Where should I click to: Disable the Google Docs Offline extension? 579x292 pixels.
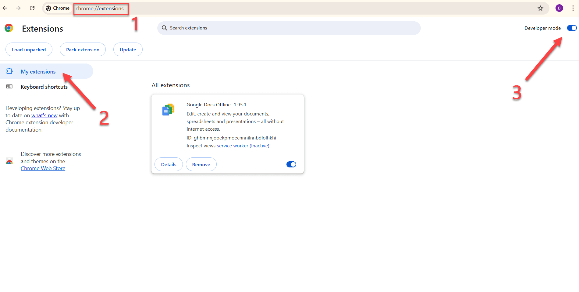click(291, 164)
